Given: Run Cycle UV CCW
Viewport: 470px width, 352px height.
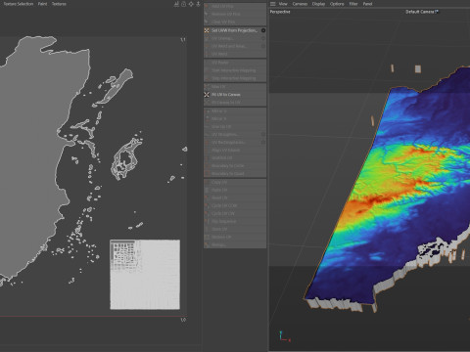Looking at the screenshot, I should (x=235, y=205).
